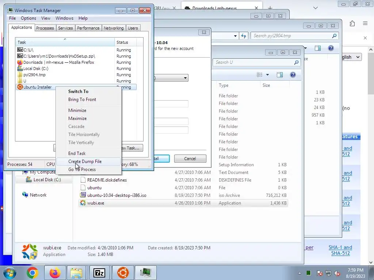Switch to the Users tab
Screen dimensions: 374x280
click(133, 28)
